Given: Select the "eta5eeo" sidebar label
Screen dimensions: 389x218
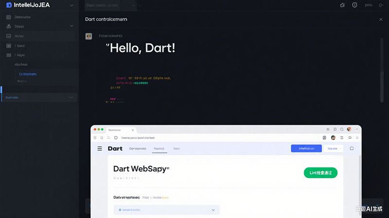Looking at the screenshot, I should (x=21, y=64).
